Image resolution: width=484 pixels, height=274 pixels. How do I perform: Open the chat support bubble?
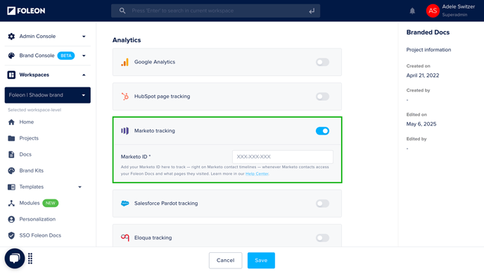[x=15, y=259]
